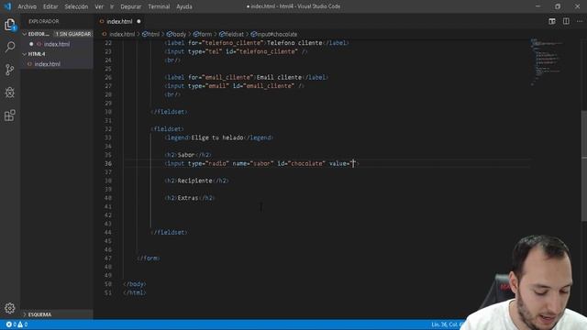Open the Depurar menu
Viewport: 587px width, 330px height.
click(130, 6)
